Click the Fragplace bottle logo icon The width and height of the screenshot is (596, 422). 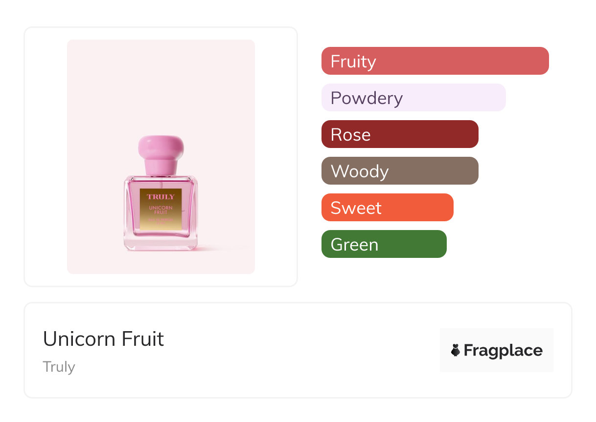point(456,350)
